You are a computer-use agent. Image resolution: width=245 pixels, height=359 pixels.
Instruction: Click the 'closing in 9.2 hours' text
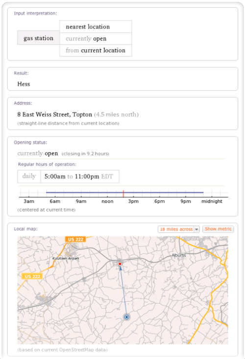click(85, 154)
